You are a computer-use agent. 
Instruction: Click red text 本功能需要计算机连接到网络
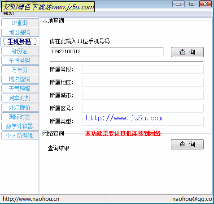(x=123, y=133)
